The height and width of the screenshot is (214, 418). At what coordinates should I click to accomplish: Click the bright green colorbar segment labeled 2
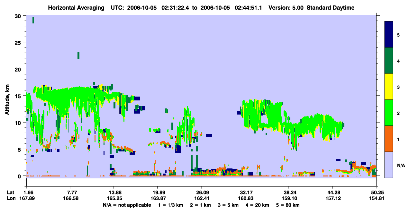pos(389,112)
